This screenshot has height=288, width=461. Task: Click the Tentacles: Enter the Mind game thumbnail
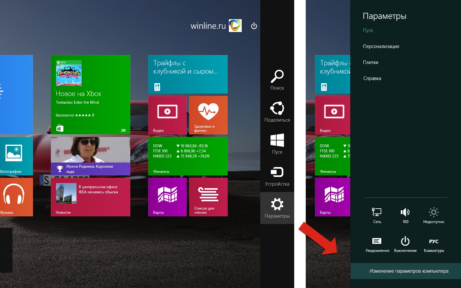click(x=69, y=73)
